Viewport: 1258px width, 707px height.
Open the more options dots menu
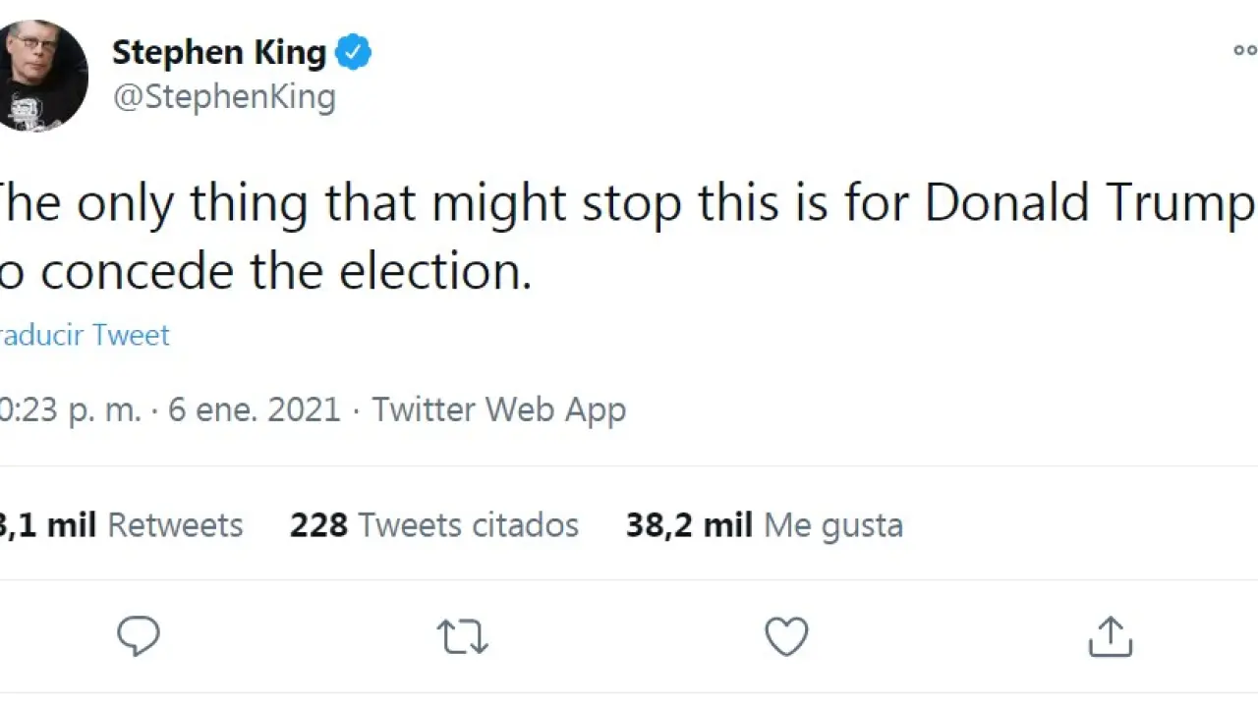click(1244, 51)
